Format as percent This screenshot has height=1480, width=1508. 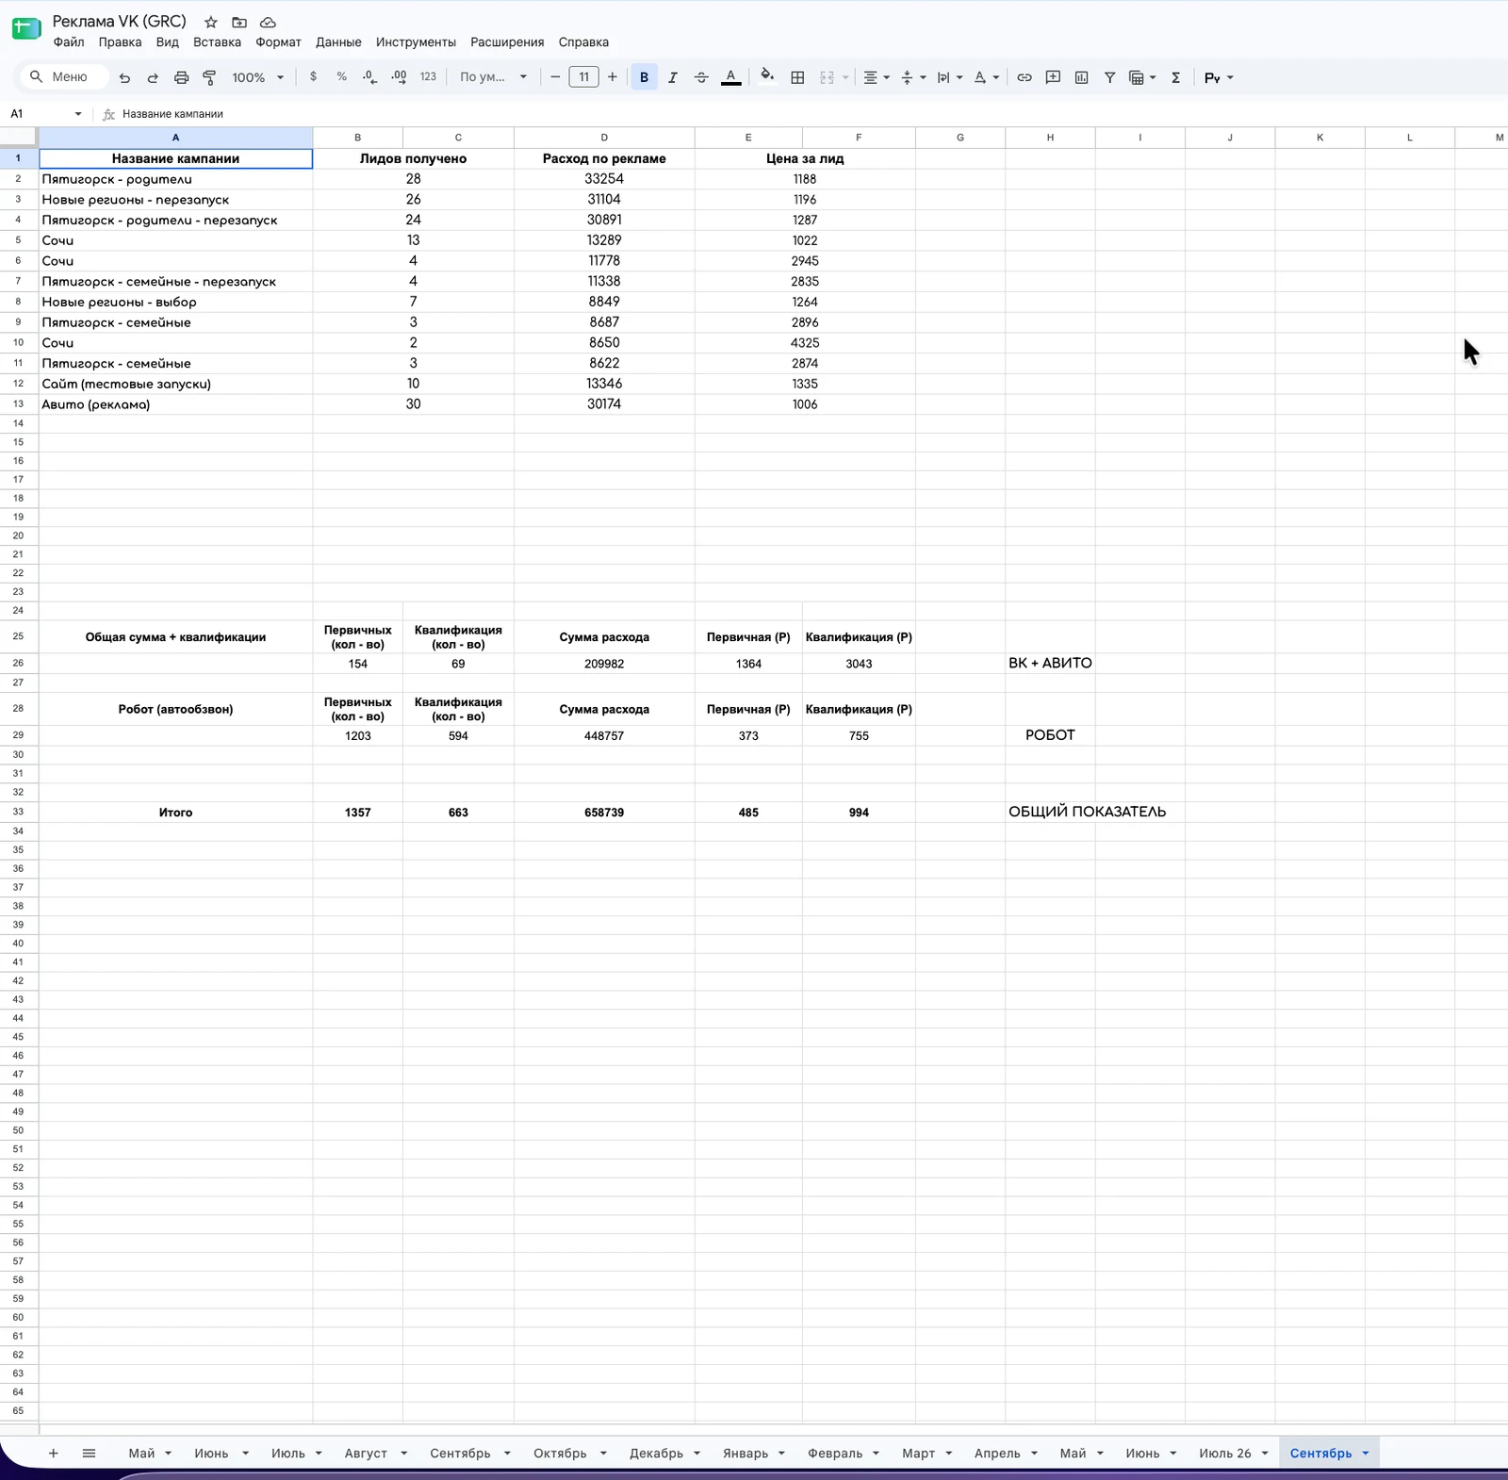[341, 77]
